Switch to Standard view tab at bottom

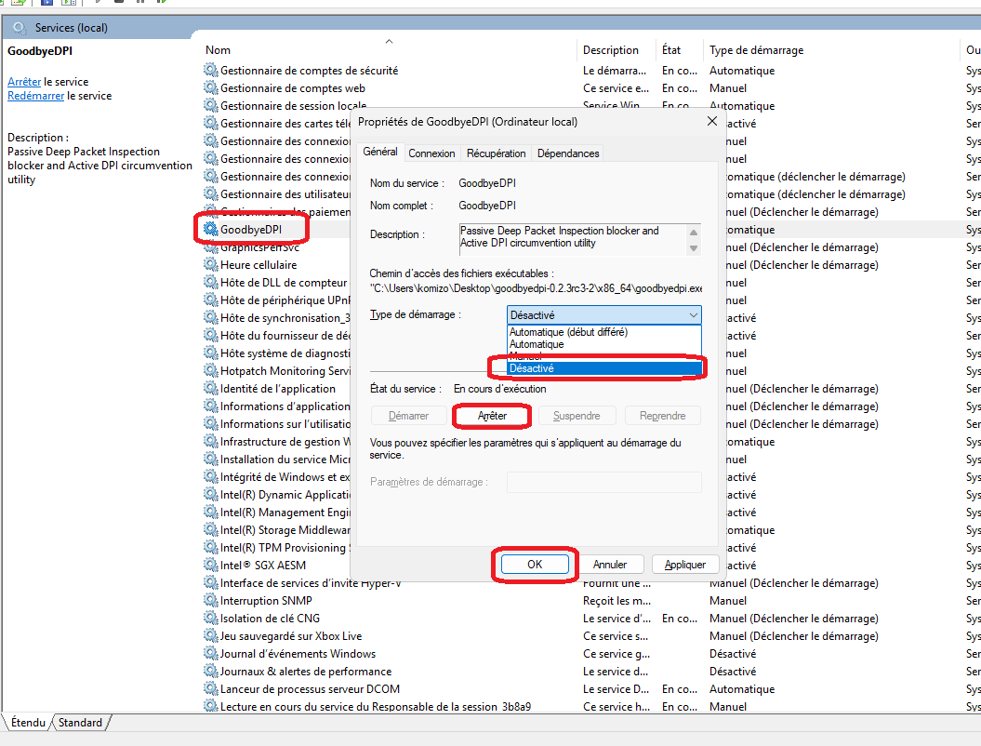pyautogui.click(x=81, y=723)
